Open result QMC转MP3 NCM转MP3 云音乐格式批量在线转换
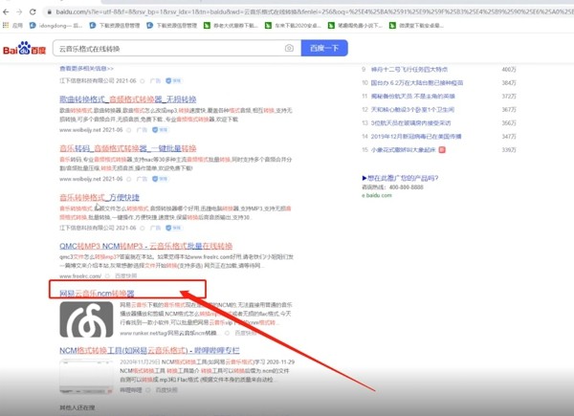 (x=145, y=246)
